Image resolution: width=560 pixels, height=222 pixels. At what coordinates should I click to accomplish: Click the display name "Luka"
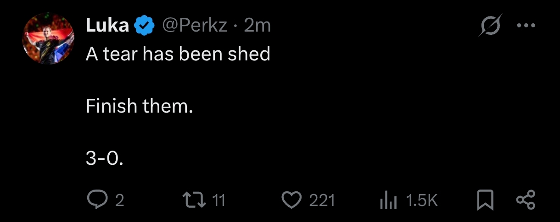(x=107, y=26)
